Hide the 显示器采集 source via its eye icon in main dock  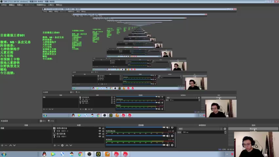tap(100, 134)
